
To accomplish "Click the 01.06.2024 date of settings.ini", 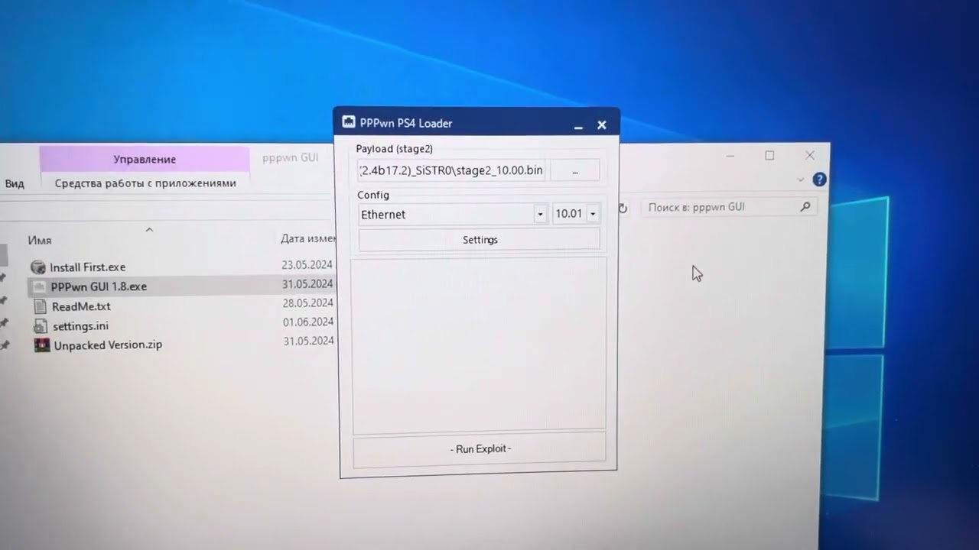I will pos(308,322).
